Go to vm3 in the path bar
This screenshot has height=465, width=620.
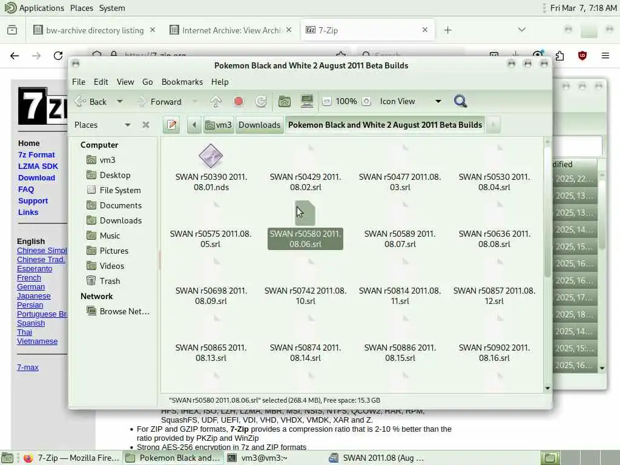[x=219, y=125]
